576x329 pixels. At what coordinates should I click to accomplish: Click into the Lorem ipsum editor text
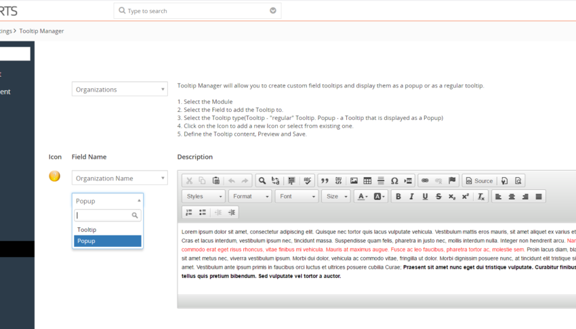[x=377, y=254]
